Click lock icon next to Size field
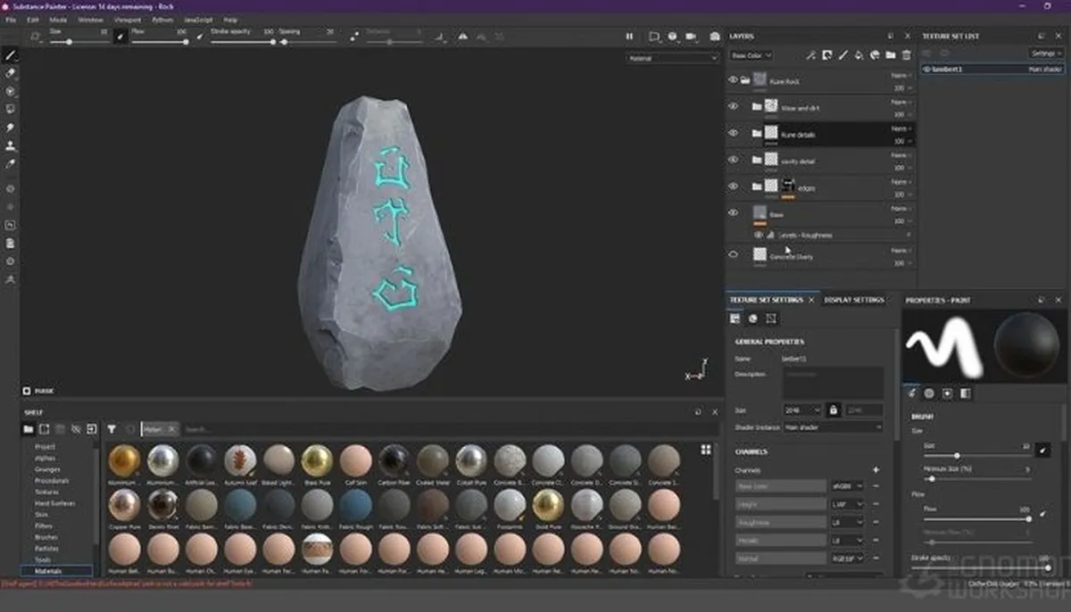1071x612 pixels. pyautogui.click(x=833, y=409)
